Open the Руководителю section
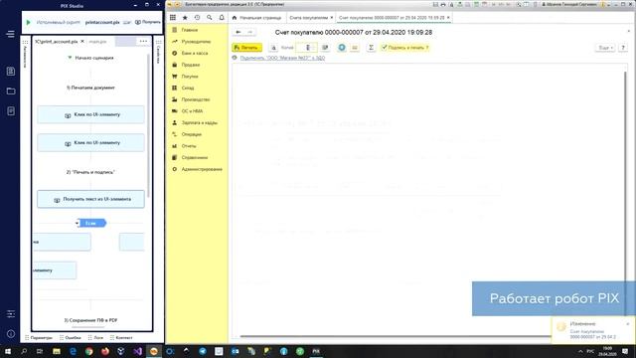This screenshot has height=358, width=636. point(197,42)
